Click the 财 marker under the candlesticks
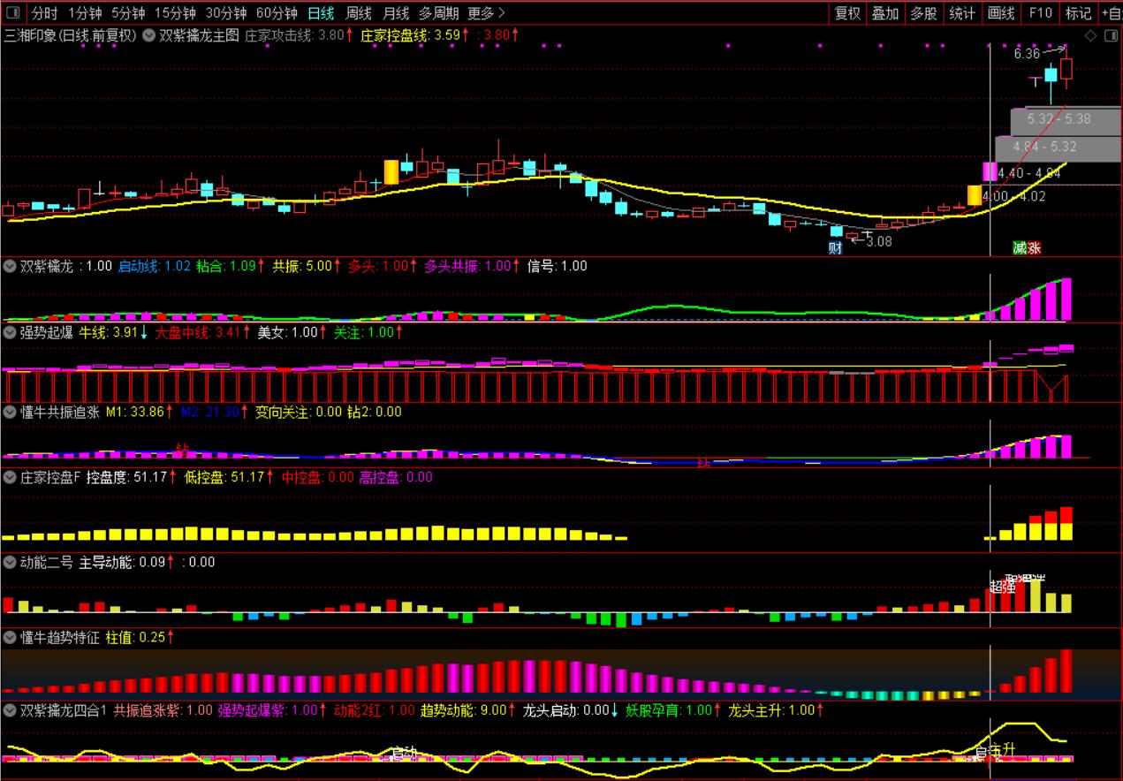 click(835, 248)
